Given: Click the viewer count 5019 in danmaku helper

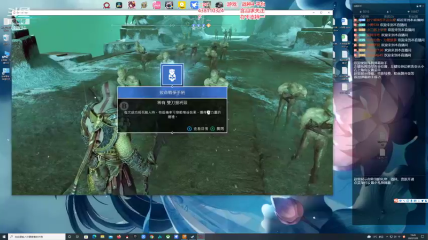Looking at the screenshot, I should [364, 12].
